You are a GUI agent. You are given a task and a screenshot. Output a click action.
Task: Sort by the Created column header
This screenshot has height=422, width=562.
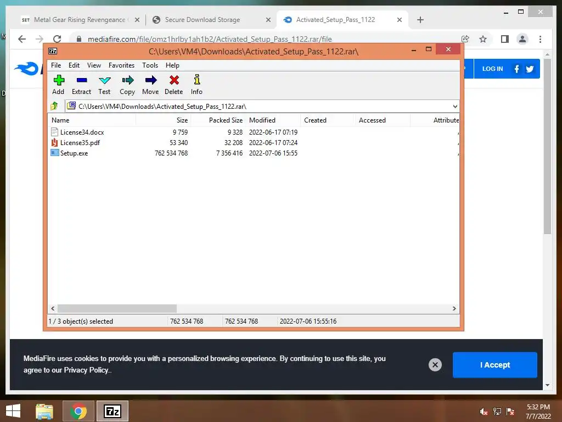tap(328, 120)
